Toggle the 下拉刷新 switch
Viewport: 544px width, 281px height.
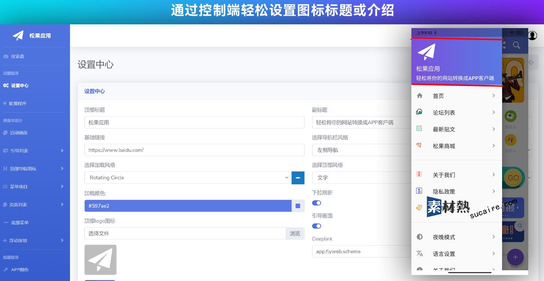317,203
